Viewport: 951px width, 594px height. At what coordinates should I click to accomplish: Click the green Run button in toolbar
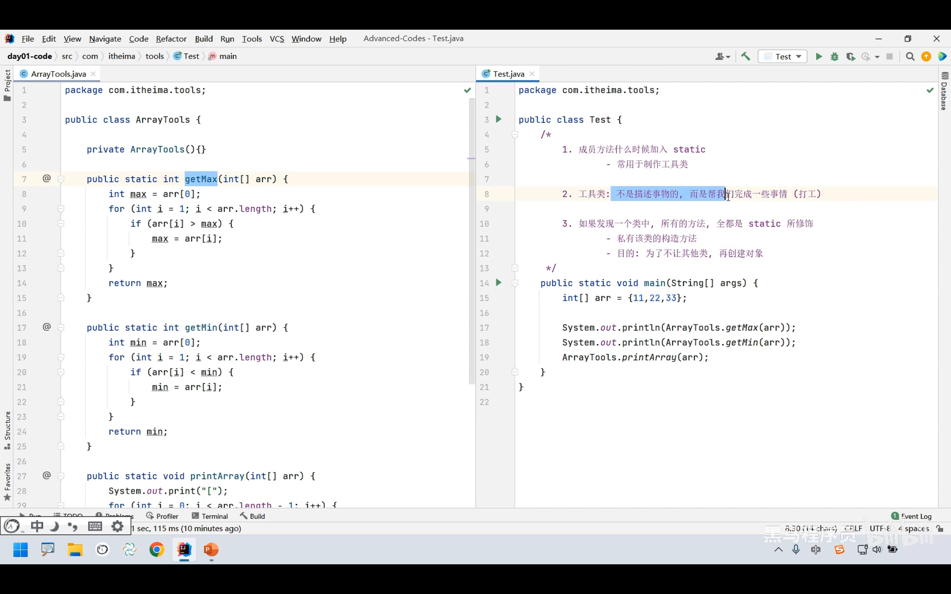click(x=819, y=56)
